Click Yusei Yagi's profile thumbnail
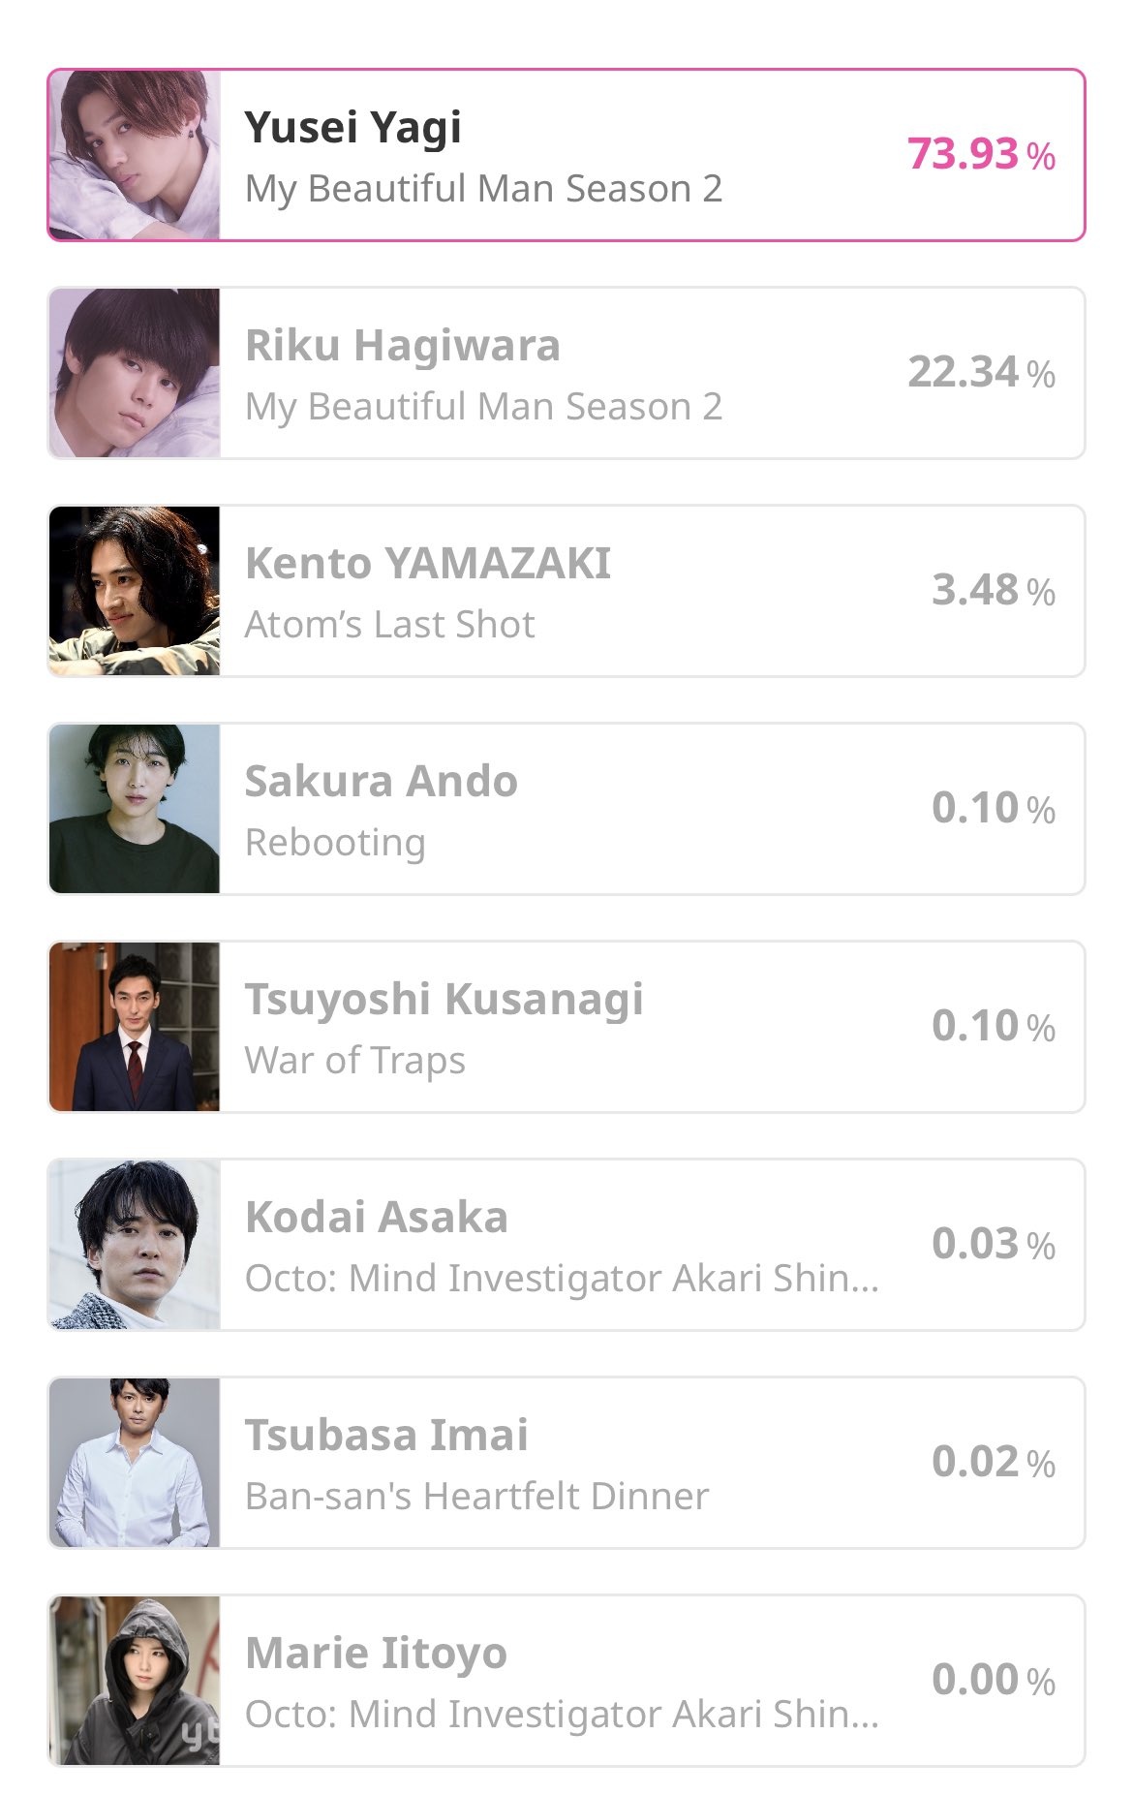 coord(135,155)
